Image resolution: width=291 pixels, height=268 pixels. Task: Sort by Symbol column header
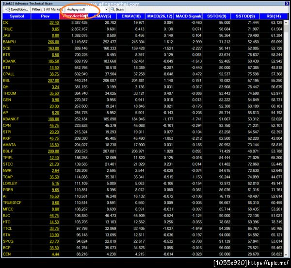(16, 16)
